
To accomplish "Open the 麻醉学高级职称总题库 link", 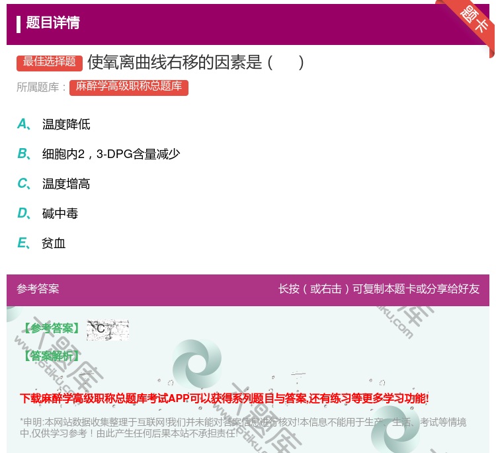I will click(x=129, y=87).
